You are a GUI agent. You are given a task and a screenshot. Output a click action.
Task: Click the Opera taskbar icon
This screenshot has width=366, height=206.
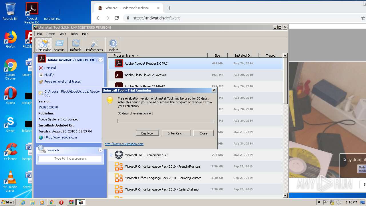coord(61,202)
